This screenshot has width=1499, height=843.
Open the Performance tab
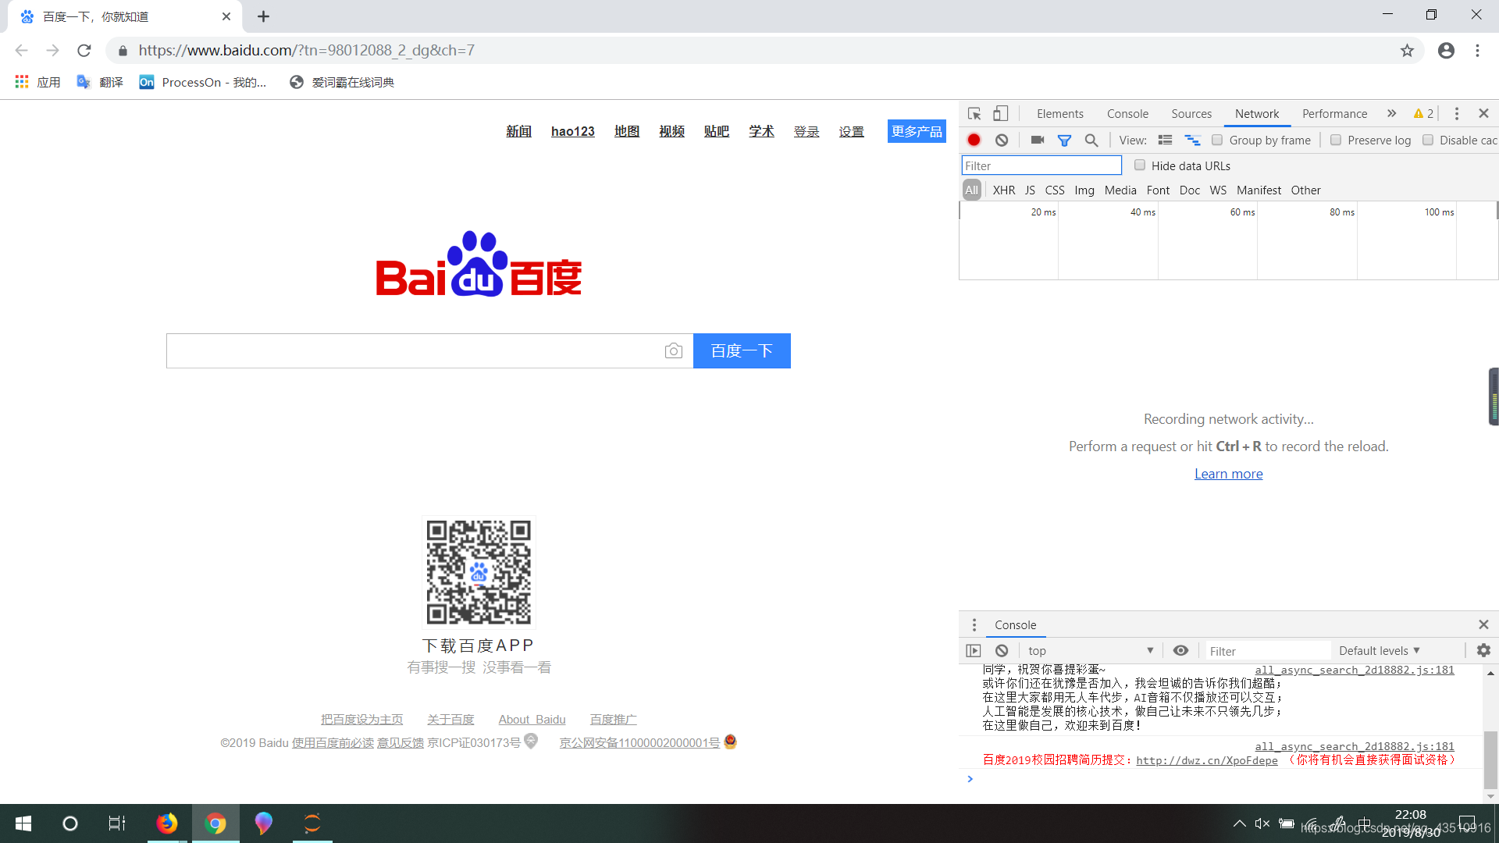click(x=1334, y=114)
